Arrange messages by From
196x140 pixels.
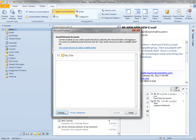coord(80,12)
